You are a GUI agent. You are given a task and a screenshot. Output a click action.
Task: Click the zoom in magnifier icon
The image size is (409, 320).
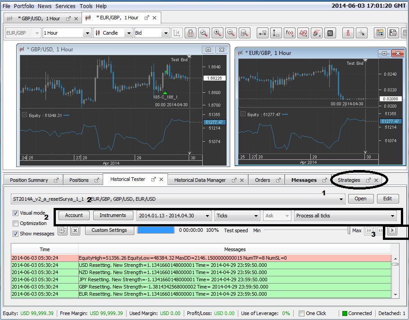click(218, 33)
